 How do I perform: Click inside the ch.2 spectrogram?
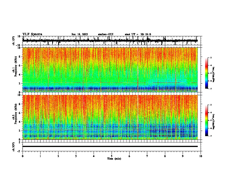[110, 117]
